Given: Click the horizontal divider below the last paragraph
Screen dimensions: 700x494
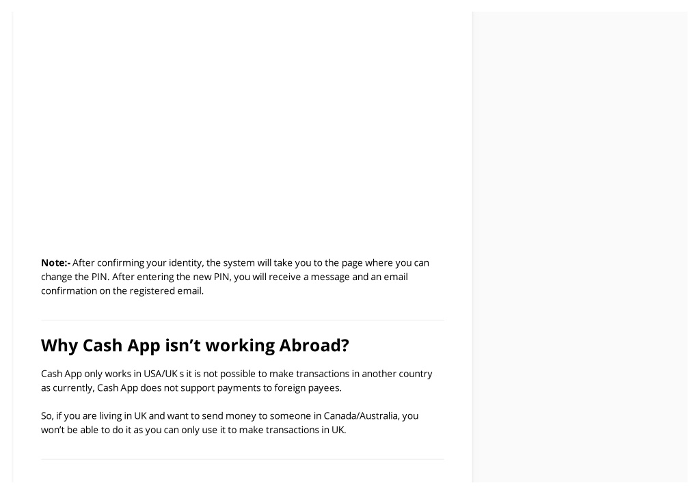Looking at the screenshot, I should (243, 459).
